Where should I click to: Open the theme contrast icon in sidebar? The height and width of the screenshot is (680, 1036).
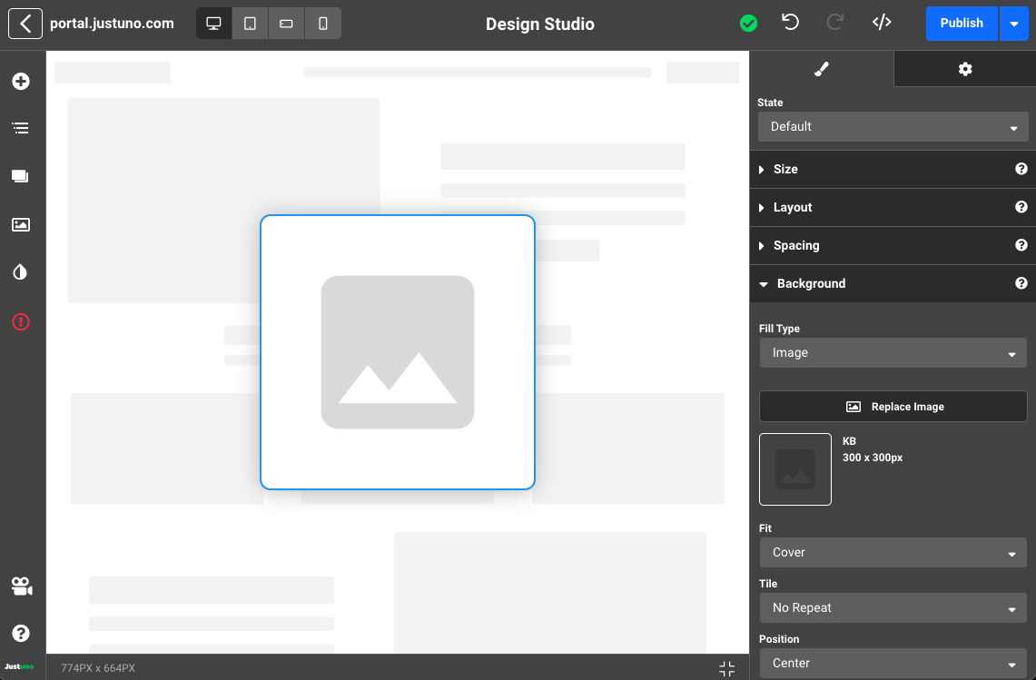[x=21, y=272]
